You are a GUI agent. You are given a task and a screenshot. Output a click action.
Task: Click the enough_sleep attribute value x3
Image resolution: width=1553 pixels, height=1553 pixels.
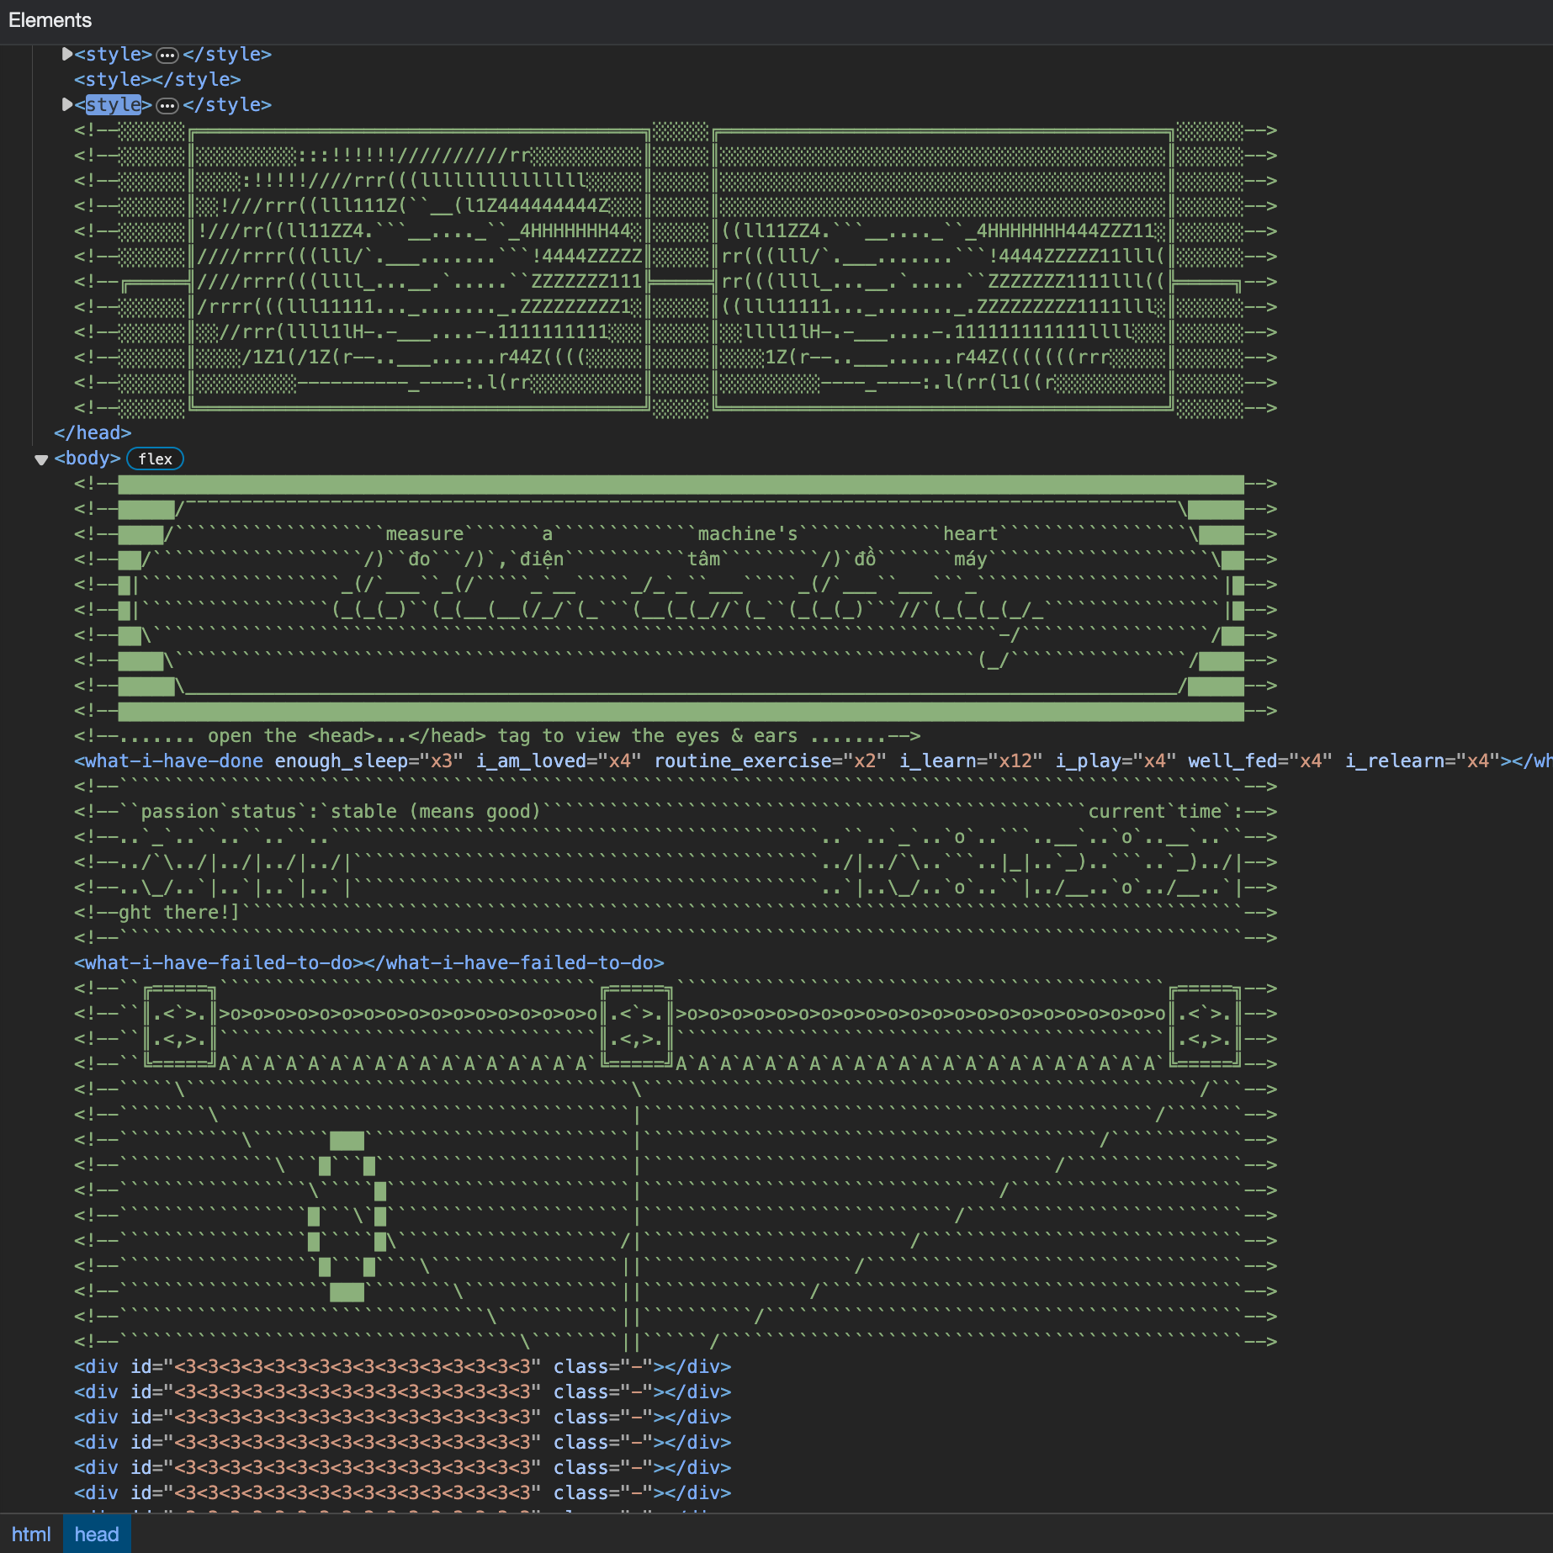(x=442, y=761)
